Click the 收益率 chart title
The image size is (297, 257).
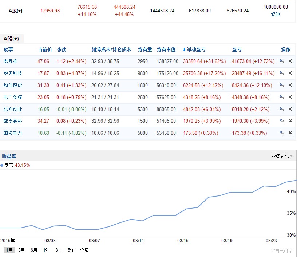coord(9,156)
